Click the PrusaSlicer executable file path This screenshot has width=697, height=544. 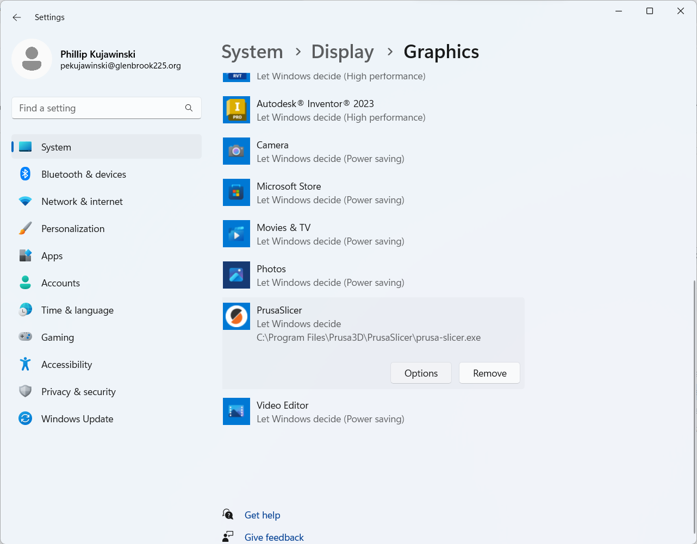[x=369, y=337]
